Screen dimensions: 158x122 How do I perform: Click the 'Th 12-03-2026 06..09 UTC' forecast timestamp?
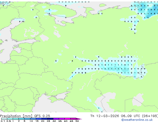pos(115,116)
